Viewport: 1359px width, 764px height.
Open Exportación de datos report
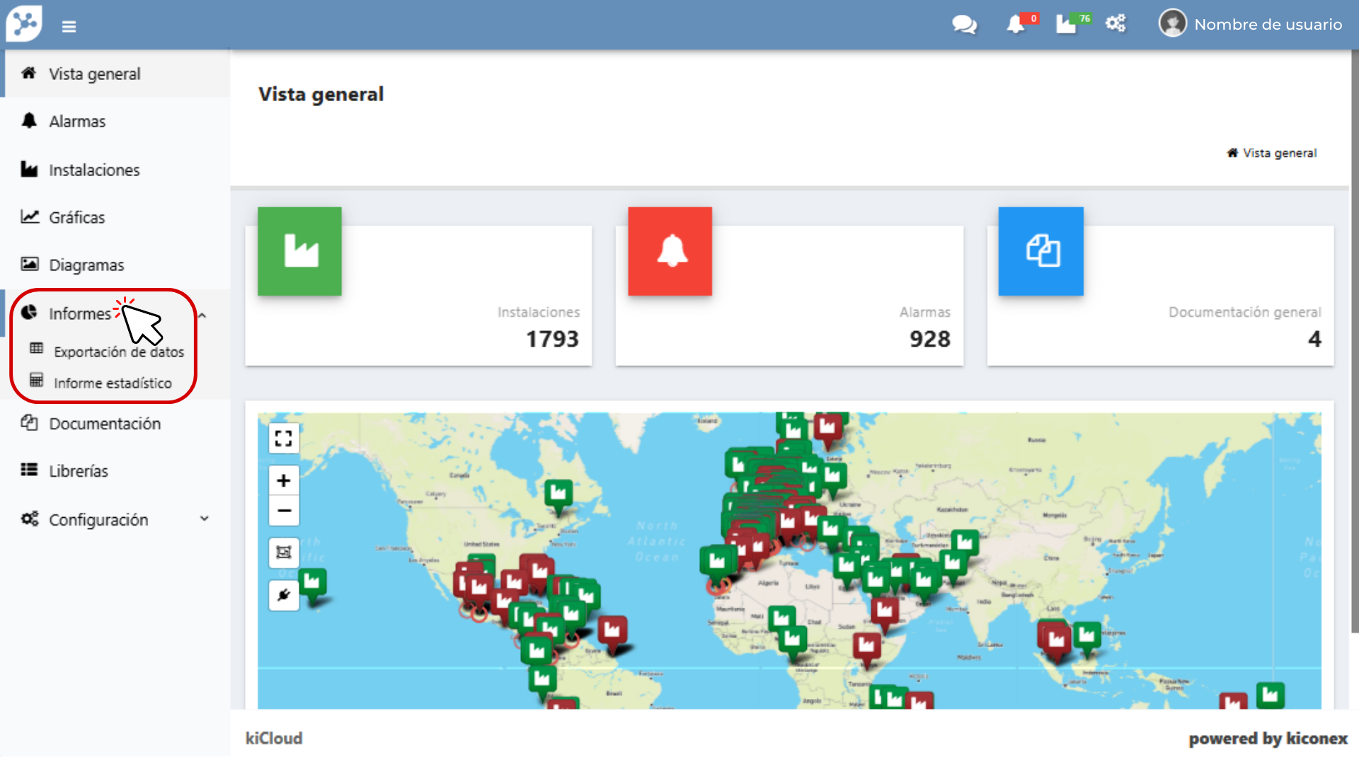coord(118,352)
